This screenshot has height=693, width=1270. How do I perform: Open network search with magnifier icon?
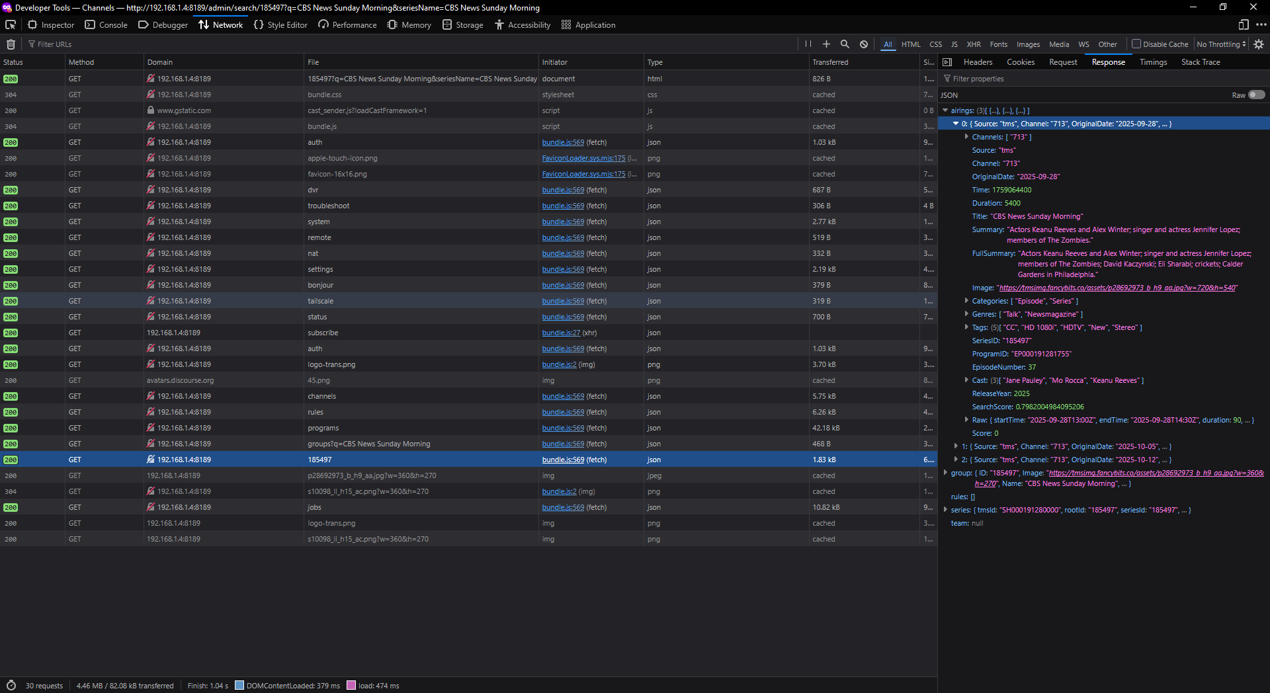[845, 44]
